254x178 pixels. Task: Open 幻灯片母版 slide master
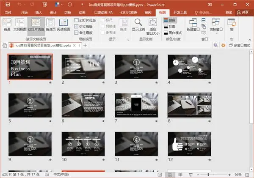[85, 20]
